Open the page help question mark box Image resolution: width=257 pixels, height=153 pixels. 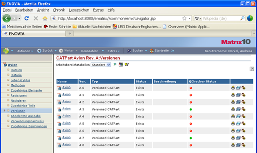coord(252,69)
